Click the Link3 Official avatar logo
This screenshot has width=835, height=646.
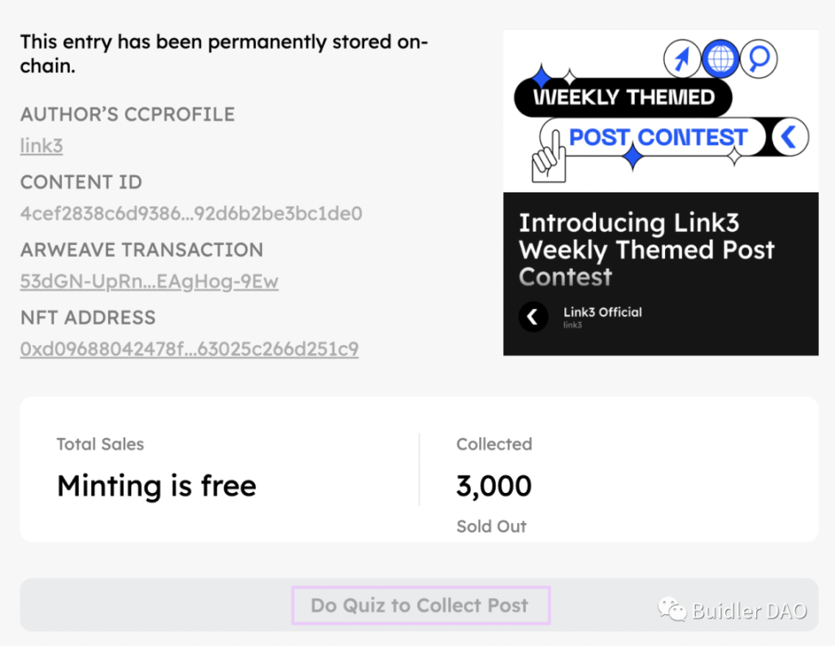[x=533, y=317]
